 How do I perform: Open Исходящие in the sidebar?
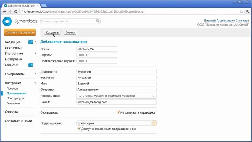(x=13, y=48)
